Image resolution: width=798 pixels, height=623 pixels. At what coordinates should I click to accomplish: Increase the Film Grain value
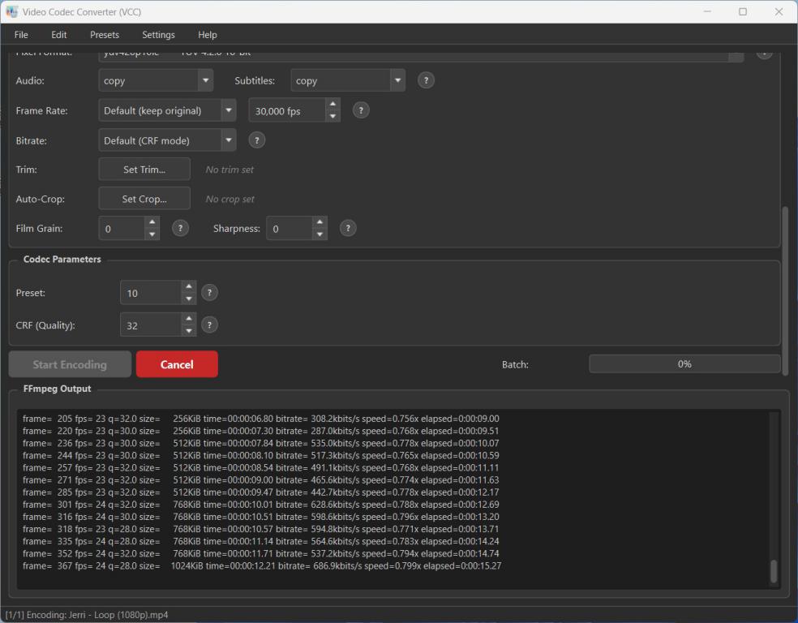(x=152, y=222)
